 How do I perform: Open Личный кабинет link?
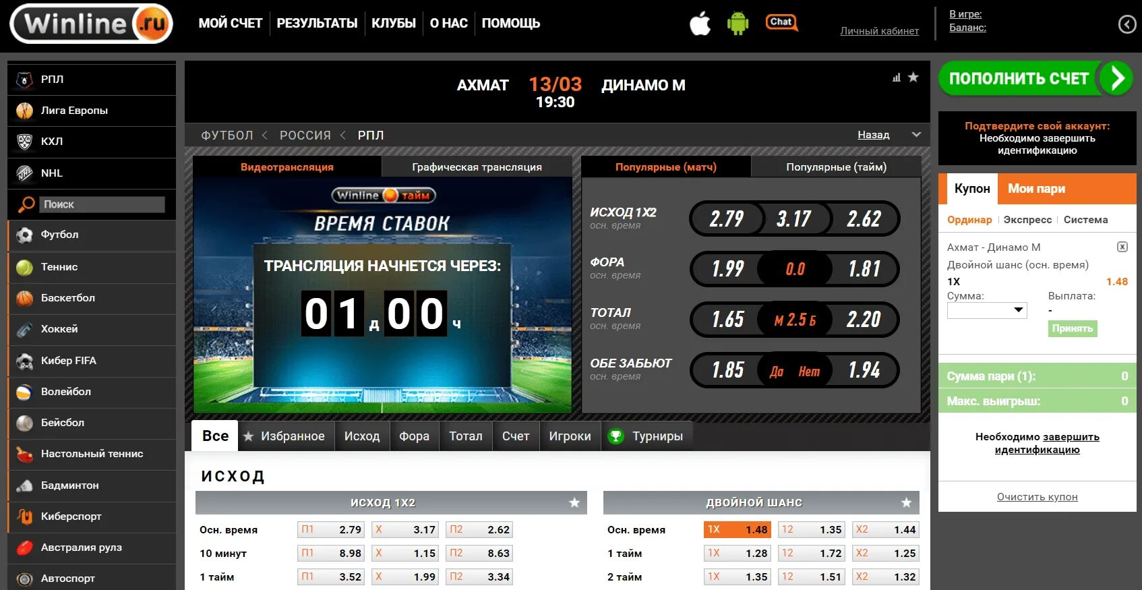tap(879, 31)
